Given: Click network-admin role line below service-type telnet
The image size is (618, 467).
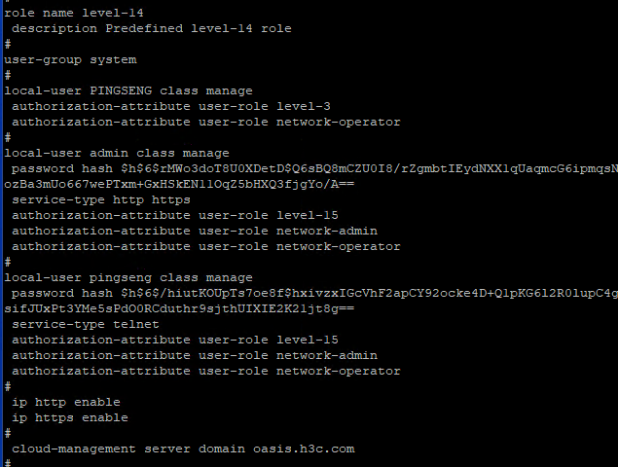Looking at the screenshot, I should click(194, 355).
